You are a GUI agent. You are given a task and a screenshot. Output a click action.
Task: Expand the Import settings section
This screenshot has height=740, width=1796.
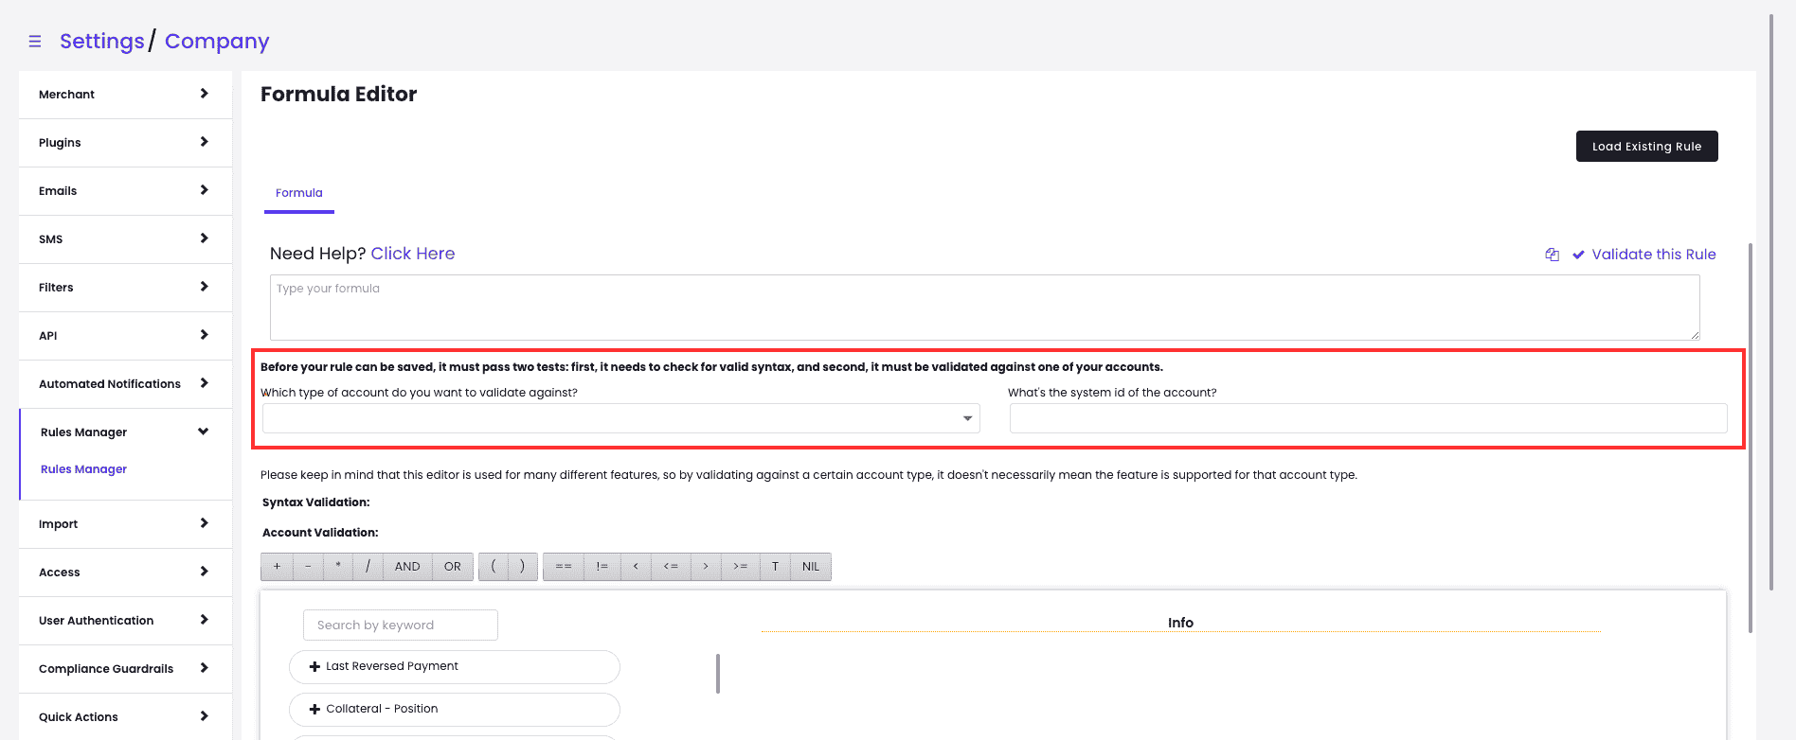[125, 524]
